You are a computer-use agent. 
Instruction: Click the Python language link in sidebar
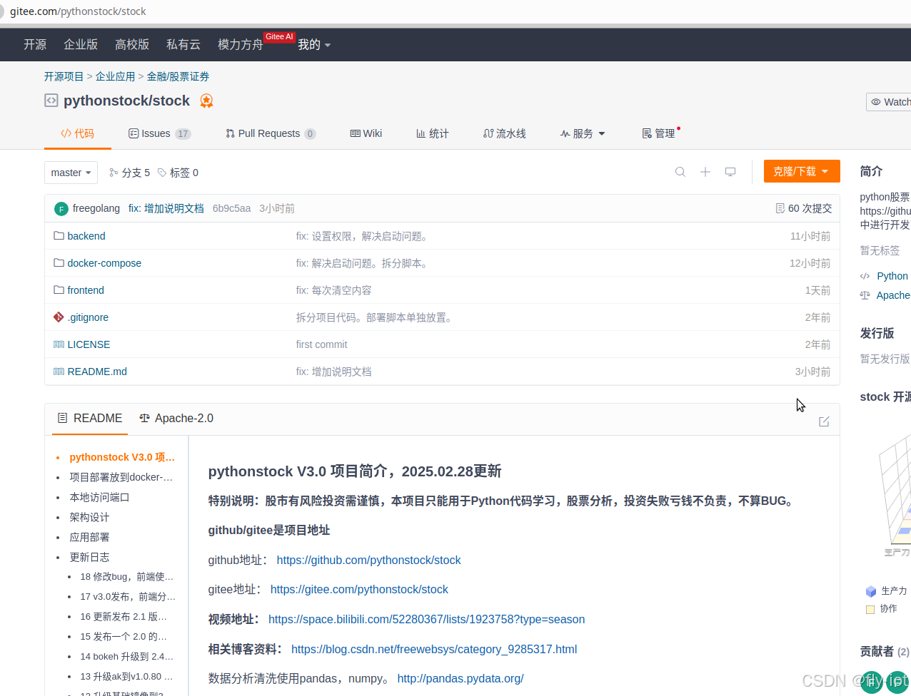892,276
